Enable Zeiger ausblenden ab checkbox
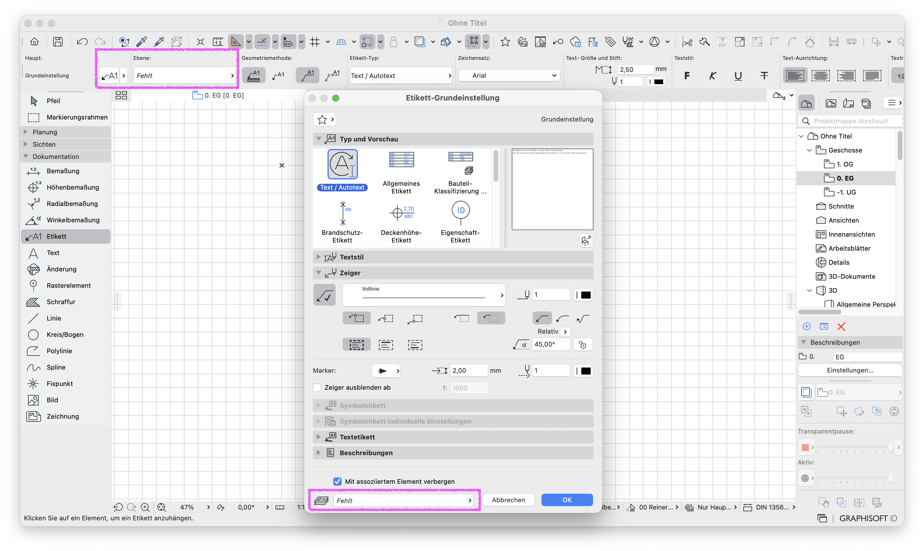 317,387
